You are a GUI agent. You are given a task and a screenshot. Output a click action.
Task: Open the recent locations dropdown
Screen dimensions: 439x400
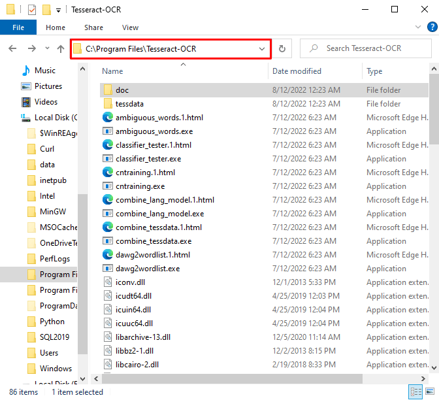[47, 48]
